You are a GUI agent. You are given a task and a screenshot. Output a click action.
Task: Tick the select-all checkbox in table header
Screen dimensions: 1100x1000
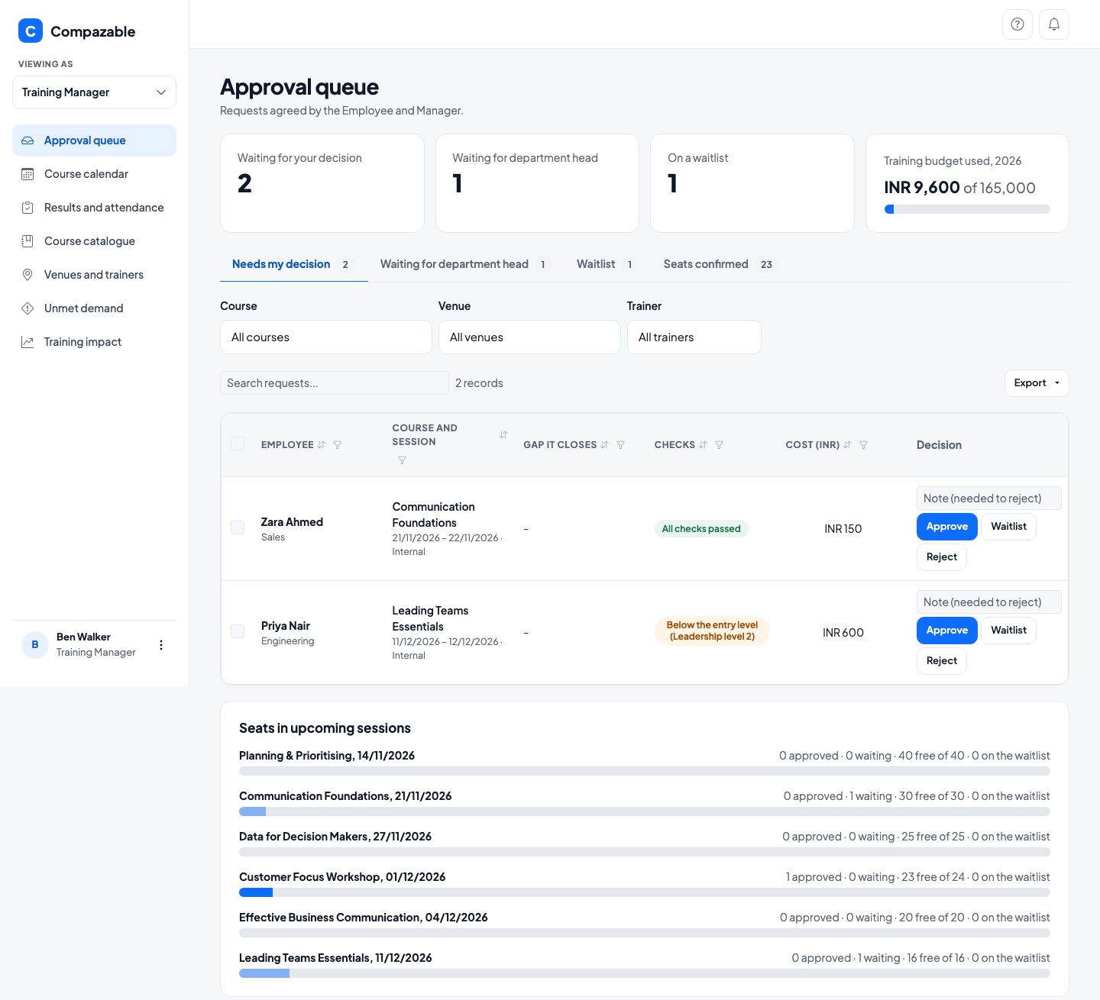[x=238, y=444]
